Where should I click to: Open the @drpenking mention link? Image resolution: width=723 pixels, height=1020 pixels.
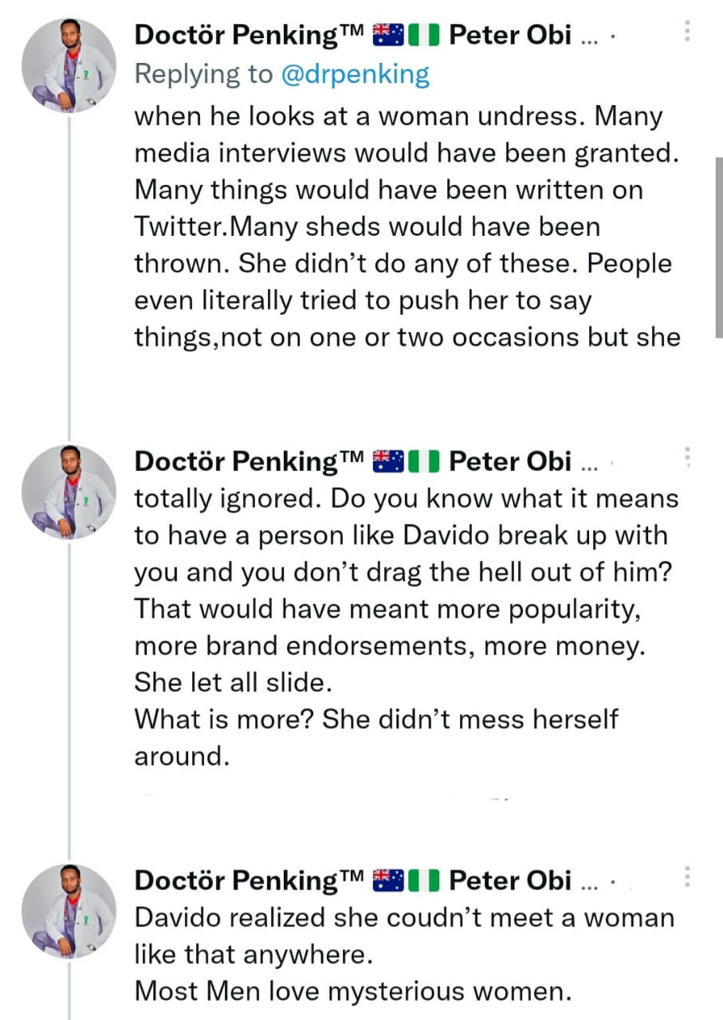point(355,74)
